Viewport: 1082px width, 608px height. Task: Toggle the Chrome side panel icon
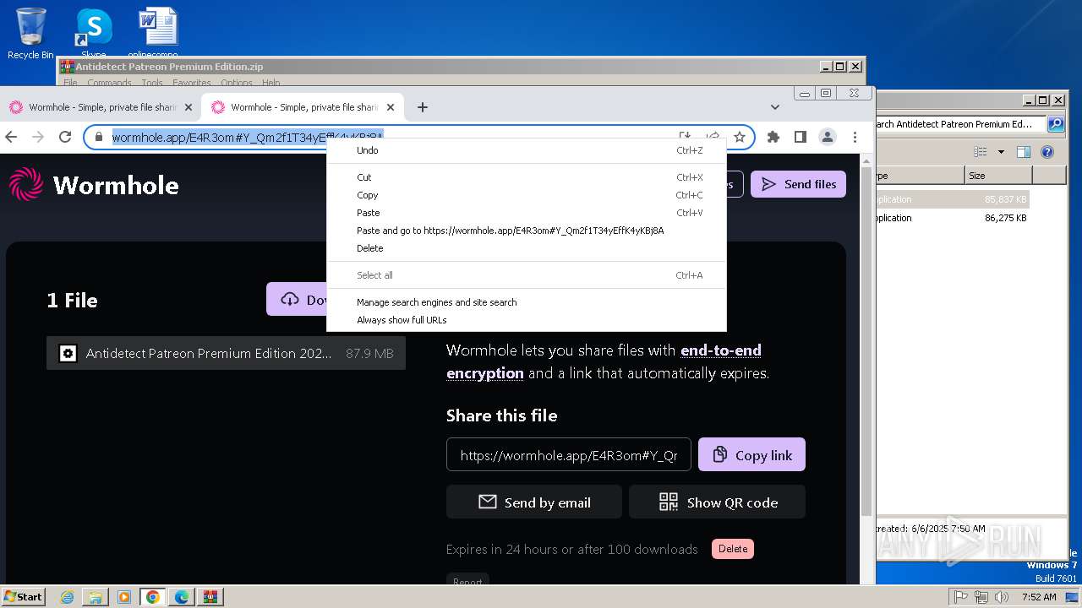click(801, 137)
